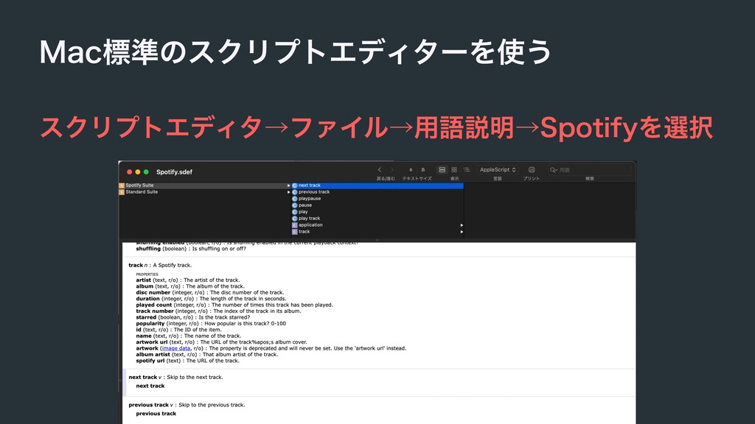
Task: Open the magnifier search options menu
Action: (554, 170)
